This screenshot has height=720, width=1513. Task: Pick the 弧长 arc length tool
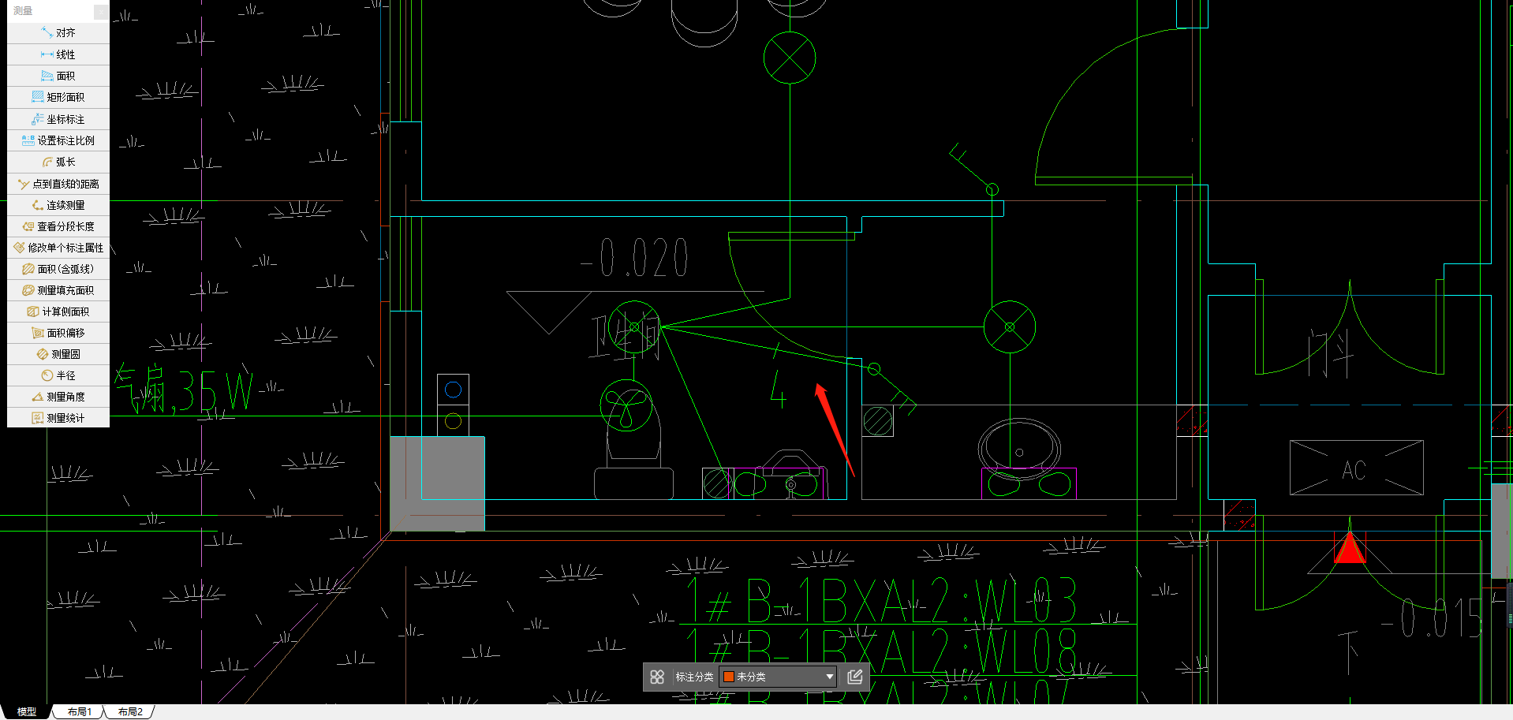coord(58,162)
